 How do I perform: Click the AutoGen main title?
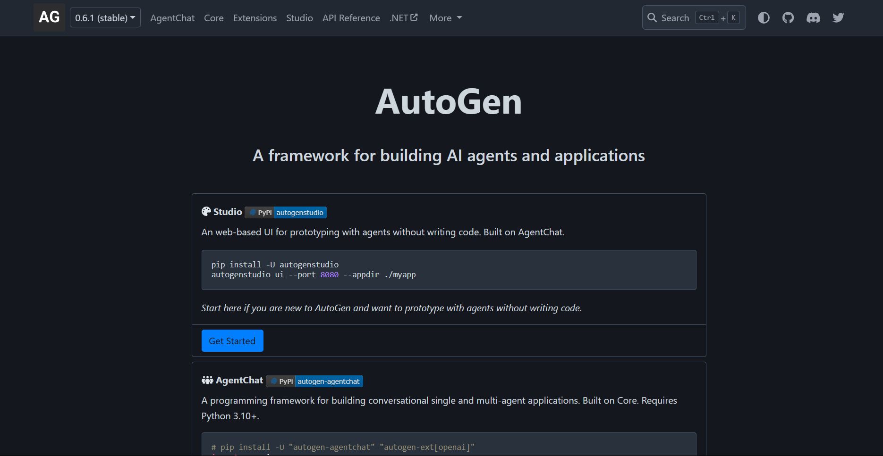click(449, 101)
